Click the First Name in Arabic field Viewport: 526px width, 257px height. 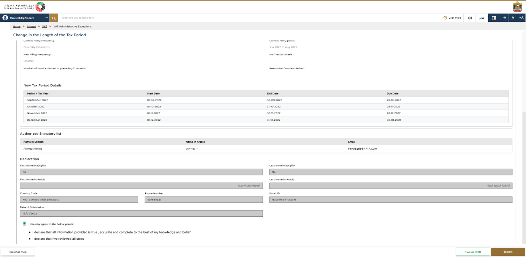tap(141, 186)
